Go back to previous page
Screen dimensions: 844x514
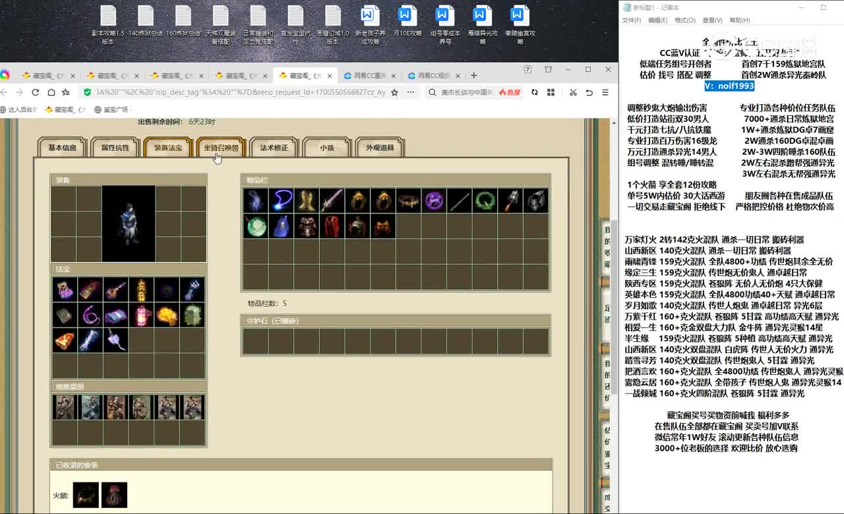click(x=3, y=92)
